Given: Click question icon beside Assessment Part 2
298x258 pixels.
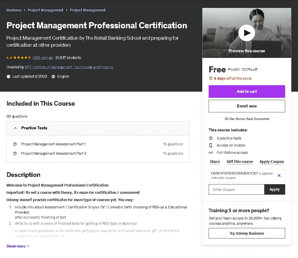Looking at the screenshot, I should pyautogui.click(x=15, y=154).
